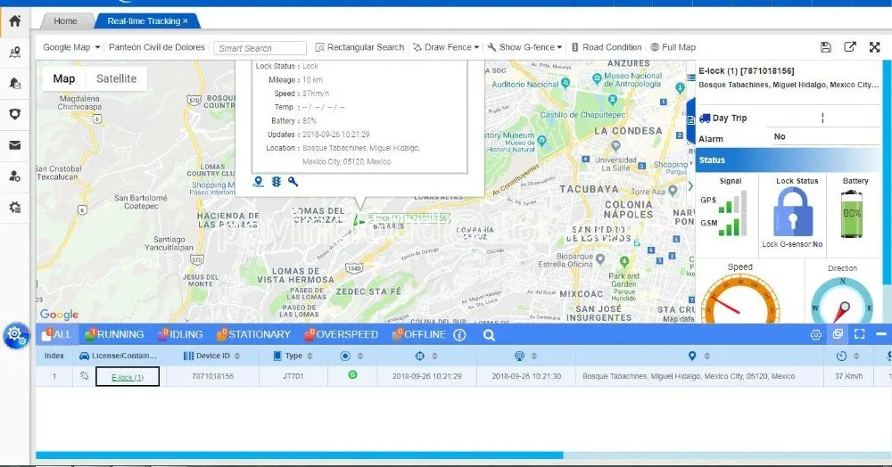Click the horizontal scrollbar at bottom
The height and width of the screenshot is (467, 892).
[x=299, y=455]
